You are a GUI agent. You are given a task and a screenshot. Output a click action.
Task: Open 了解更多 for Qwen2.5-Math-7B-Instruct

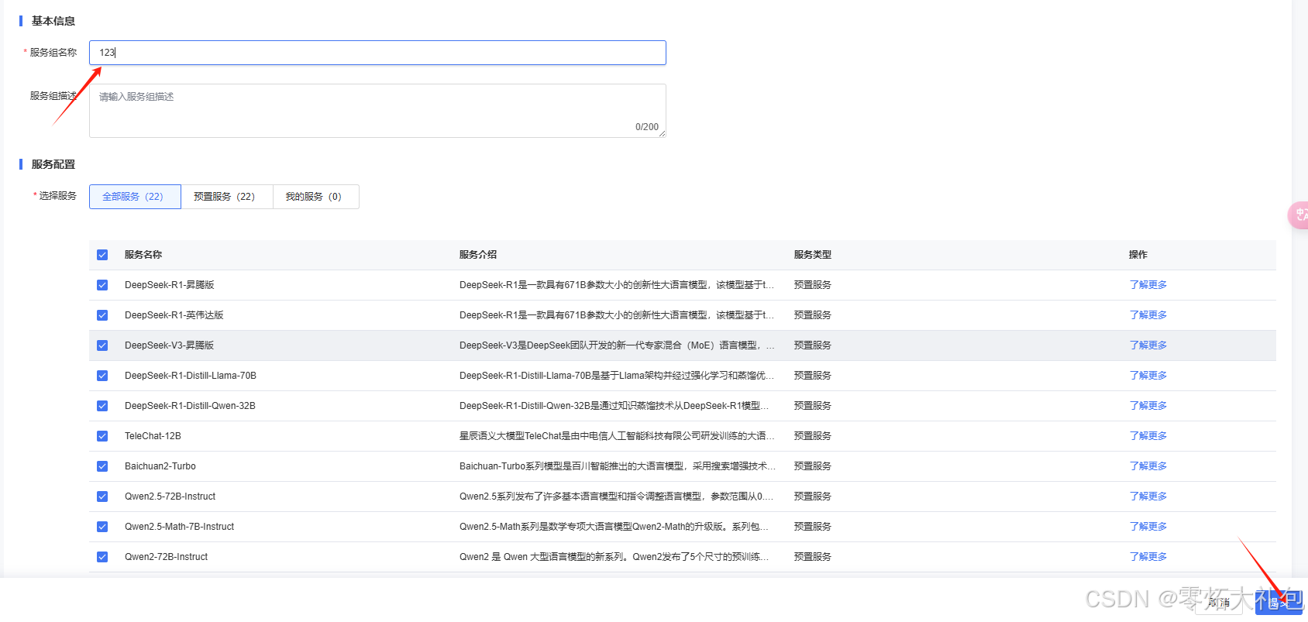pos(1148,527)
